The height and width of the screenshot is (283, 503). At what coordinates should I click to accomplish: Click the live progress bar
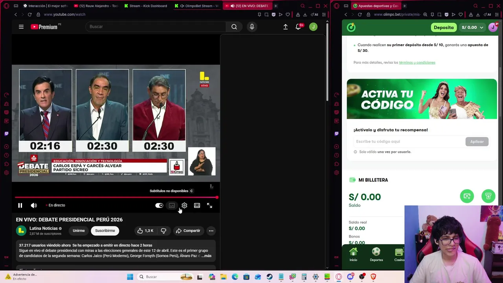[x=116, y=197]
